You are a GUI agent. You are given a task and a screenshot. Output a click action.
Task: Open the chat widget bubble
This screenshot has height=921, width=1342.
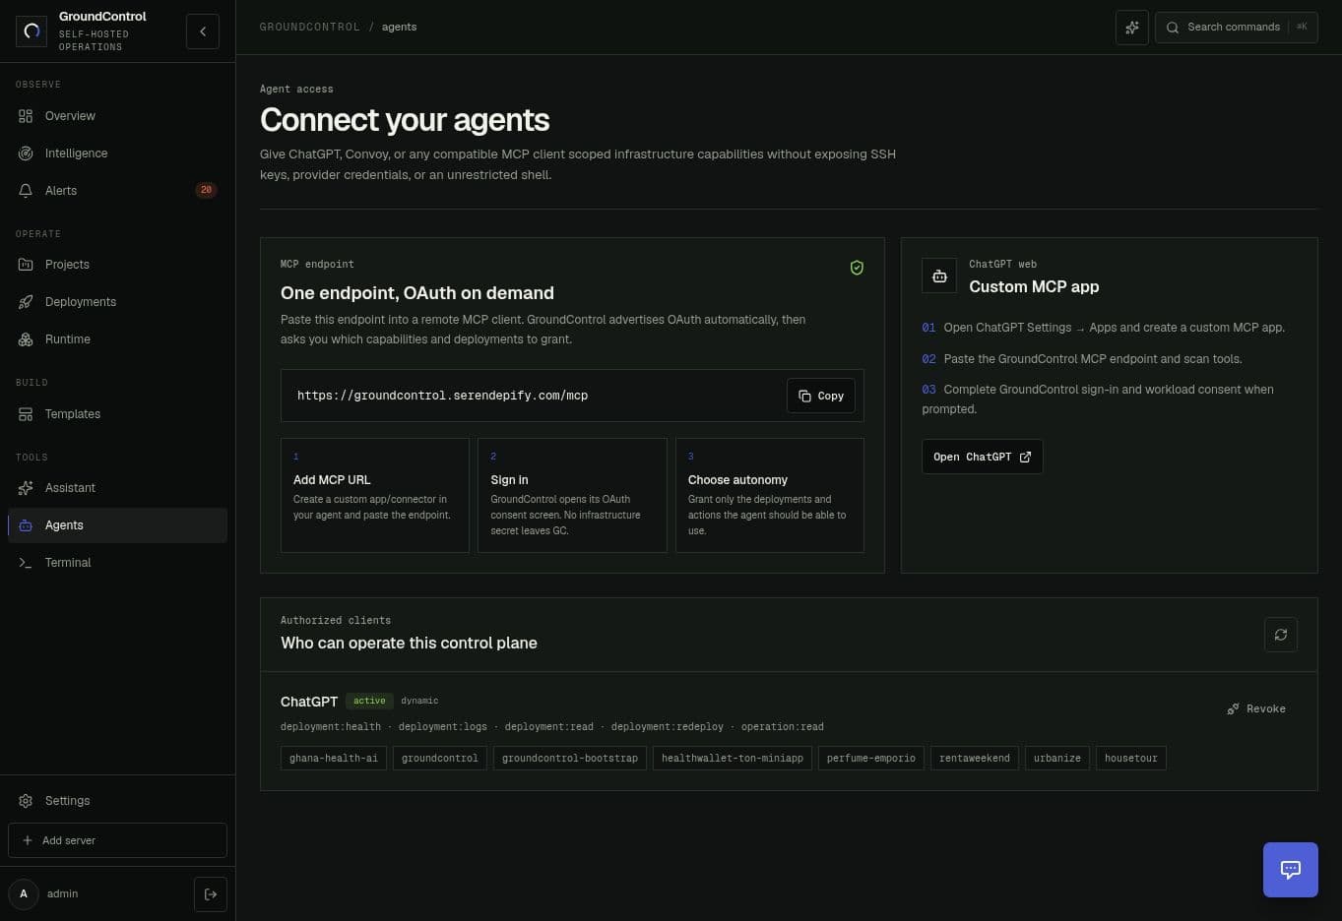(1291, 870)
